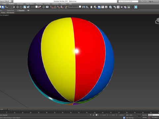Click the Add Time Tag label
Screen dimensions: 159x119
(x=130, y=118)
